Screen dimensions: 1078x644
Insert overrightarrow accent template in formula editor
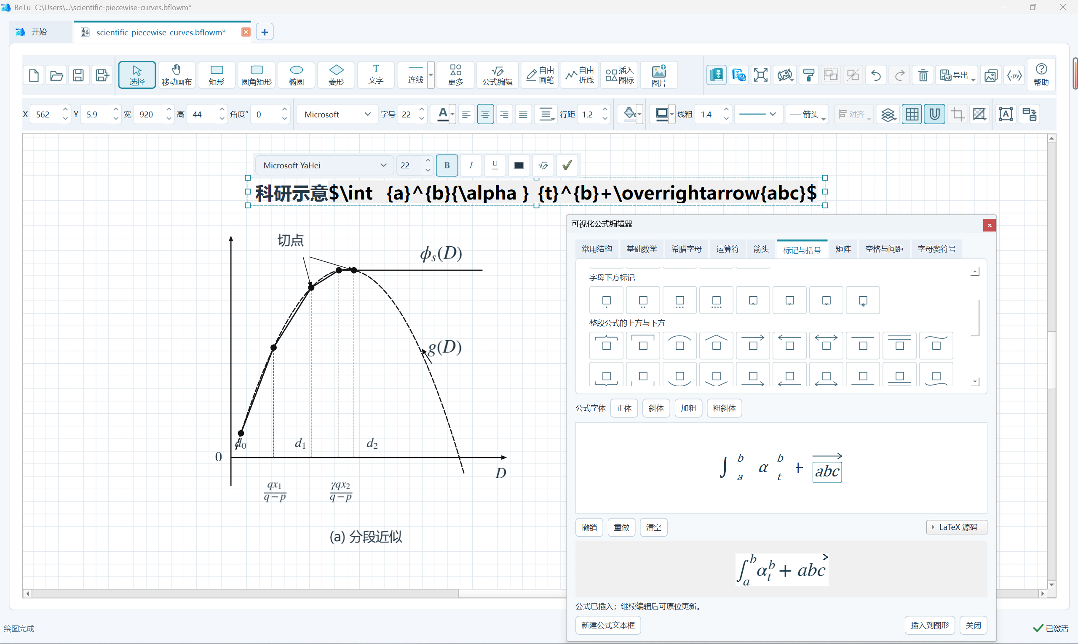(753, 345)
